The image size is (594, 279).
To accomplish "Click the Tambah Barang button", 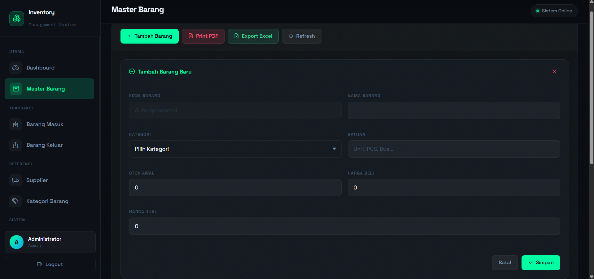I will pyautogui.click(x=150, y=36).
